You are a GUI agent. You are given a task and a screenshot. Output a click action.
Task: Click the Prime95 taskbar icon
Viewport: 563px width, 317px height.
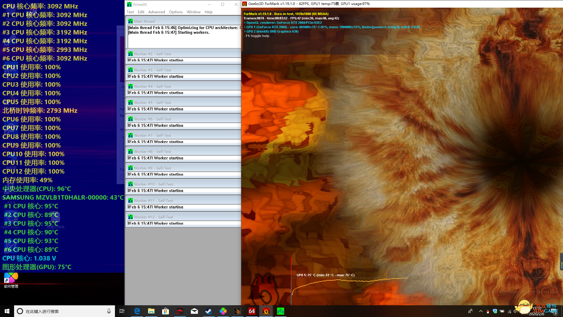click(x=281, y=311)
